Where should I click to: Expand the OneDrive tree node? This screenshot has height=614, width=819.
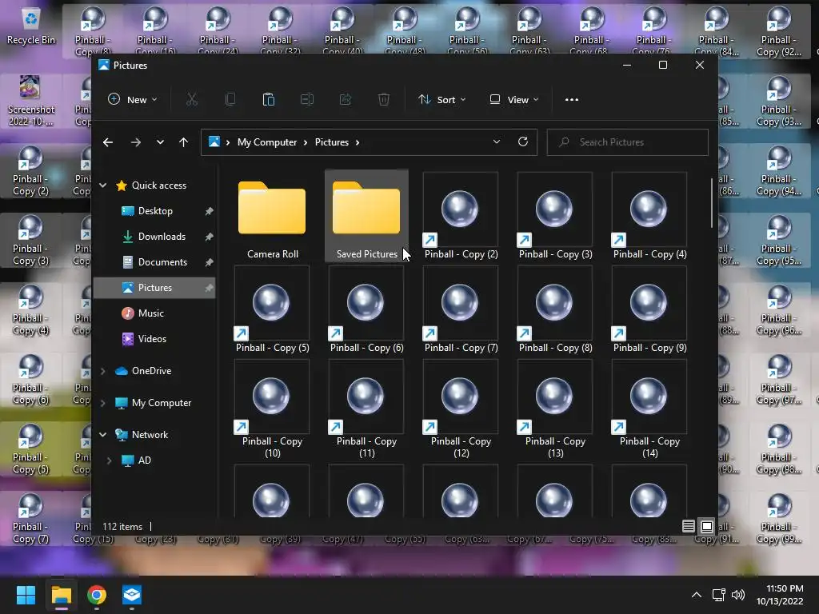103,371
